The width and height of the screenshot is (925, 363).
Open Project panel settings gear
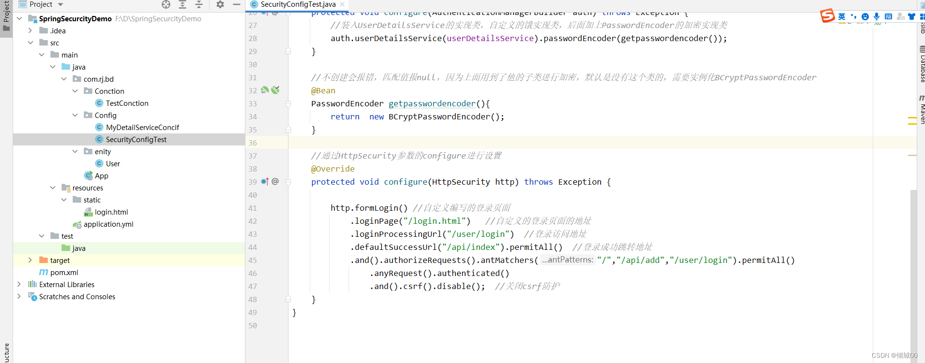pos(220,4)
